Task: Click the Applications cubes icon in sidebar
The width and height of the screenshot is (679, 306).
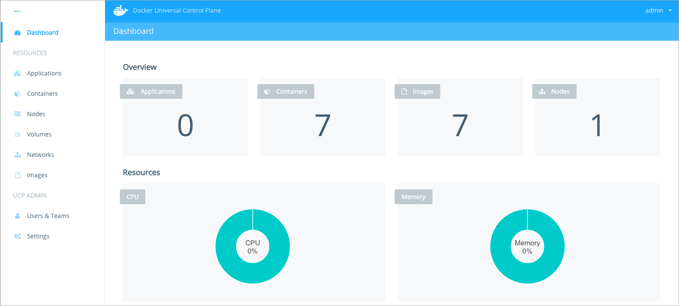Action: coord(17,73)
